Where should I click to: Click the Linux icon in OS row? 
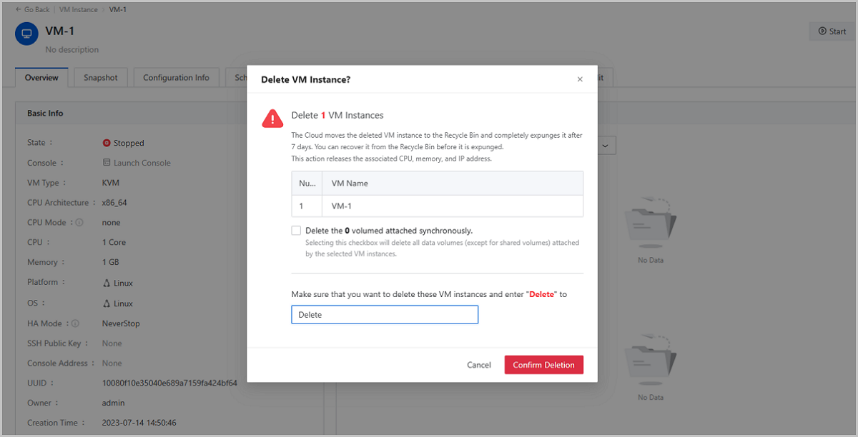click(x=107, y=303)
